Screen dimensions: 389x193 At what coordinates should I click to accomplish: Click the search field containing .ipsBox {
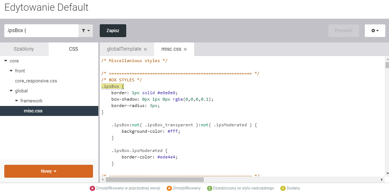tap(41, 31)
